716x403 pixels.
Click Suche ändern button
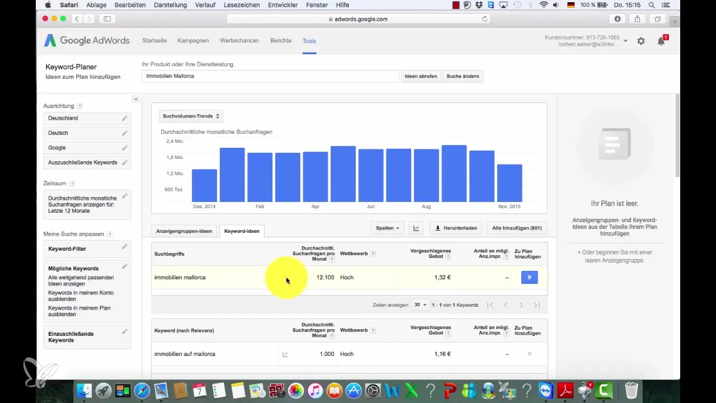pos(463,76)
